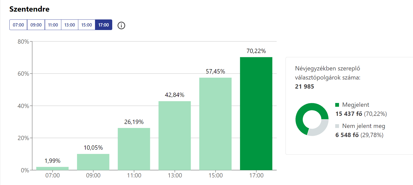Click the Nem jelent meg legend label
This screenshot has width=413, height=185.
pyautogui.click(x=364, y=126)
